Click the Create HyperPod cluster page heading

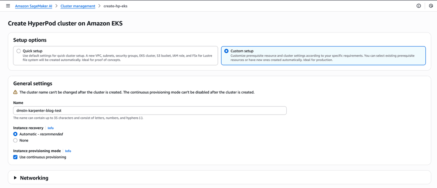(x=65, y=23)
